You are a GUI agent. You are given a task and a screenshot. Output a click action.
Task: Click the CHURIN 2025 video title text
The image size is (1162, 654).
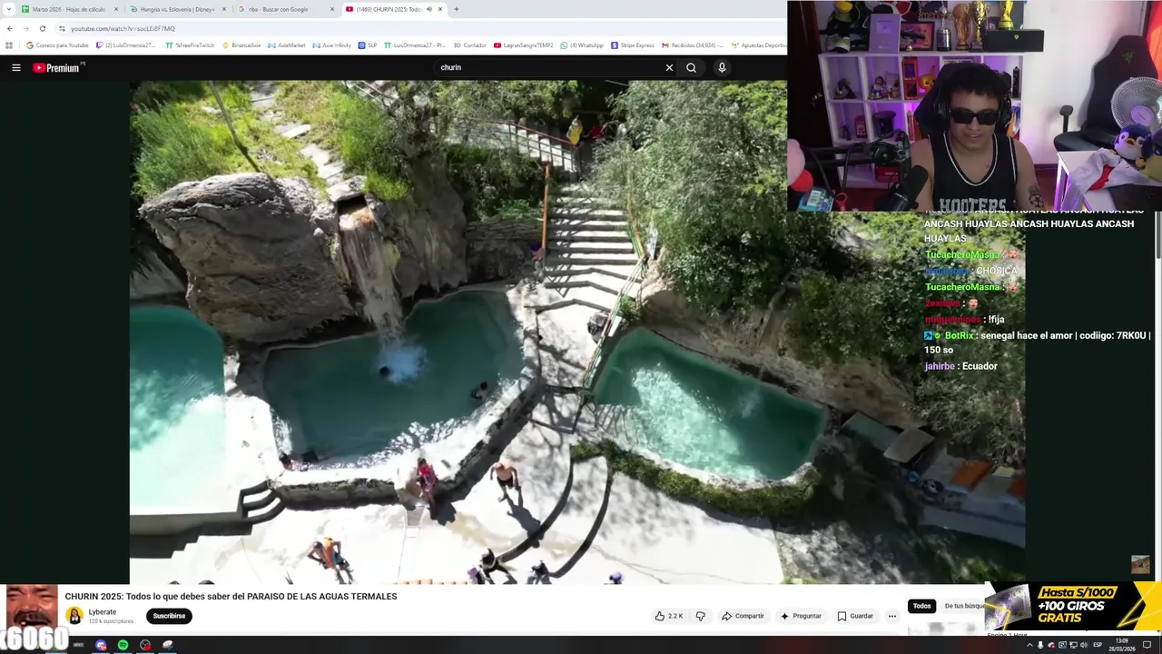231,597
